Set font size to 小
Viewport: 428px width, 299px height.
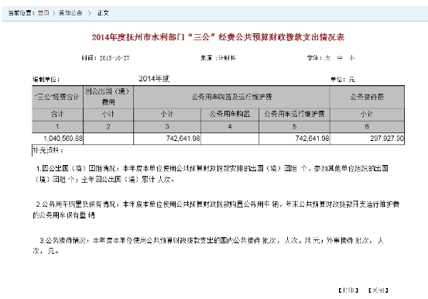point(352,58)
